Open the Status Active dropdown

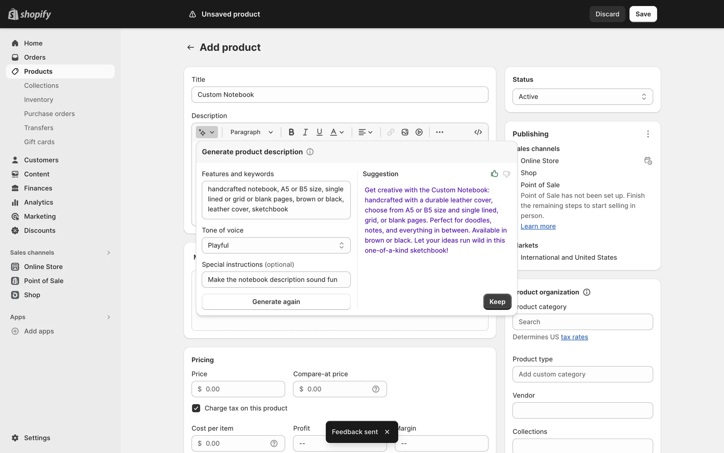tap(582, 97)
